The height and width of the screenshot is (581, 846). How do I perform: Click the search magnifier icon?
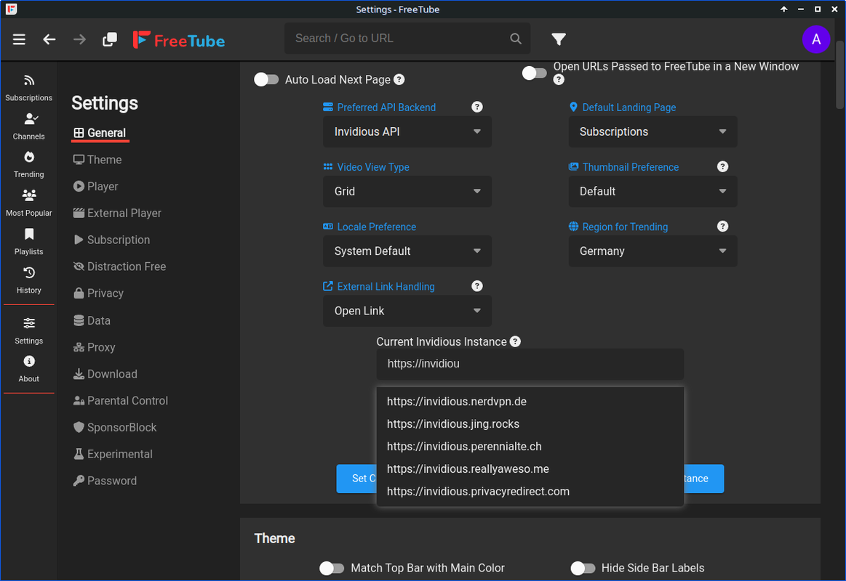pos(516,38)
